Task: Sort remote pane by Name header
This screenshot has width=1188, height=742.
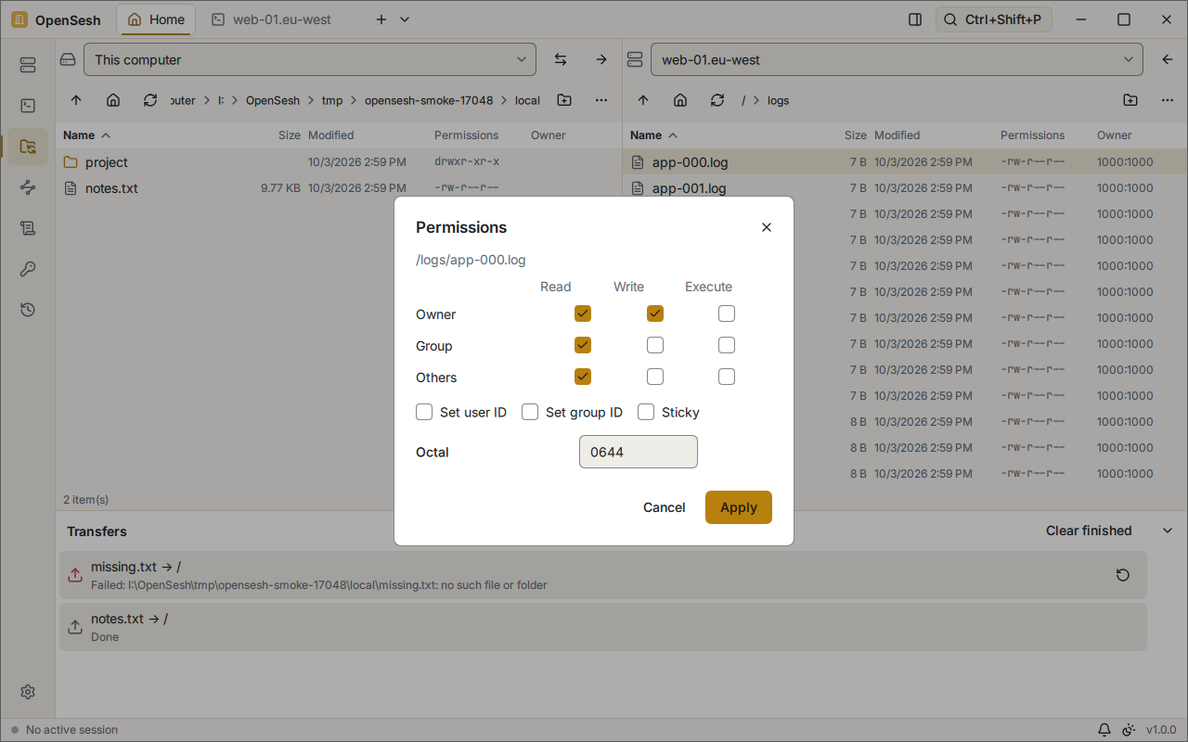Action: [x=653, y=135]
